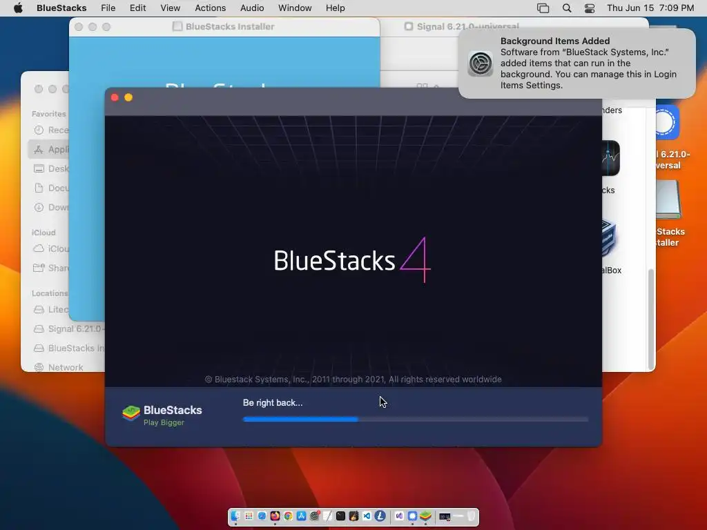
Task: Select iCloud Drive in Finder sidebar
Action: click(51, 248)
